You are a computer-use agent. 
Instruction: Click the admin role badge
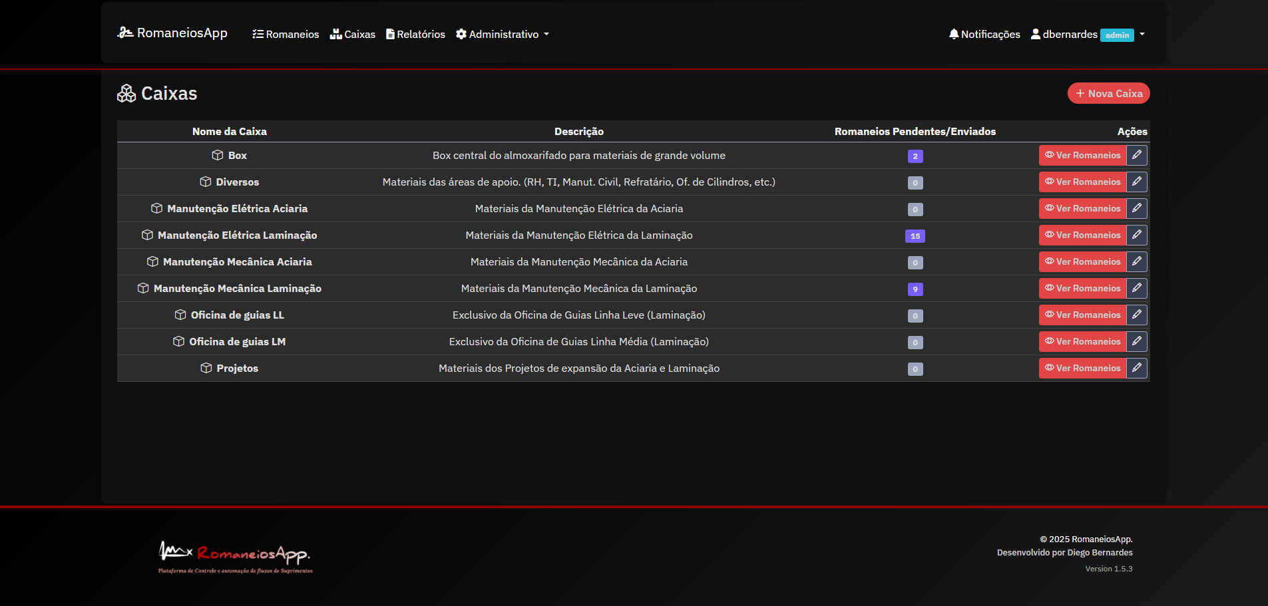click(1116, 35)
